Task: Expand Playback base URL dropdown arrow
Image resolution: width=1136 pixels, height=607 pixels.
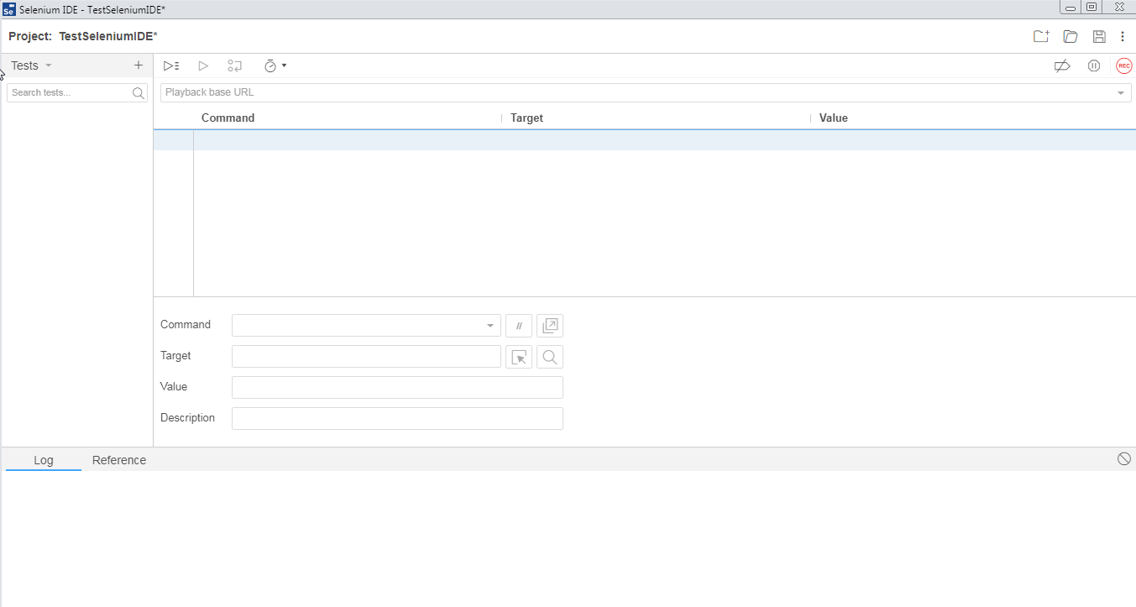Action: (1121, 92)
